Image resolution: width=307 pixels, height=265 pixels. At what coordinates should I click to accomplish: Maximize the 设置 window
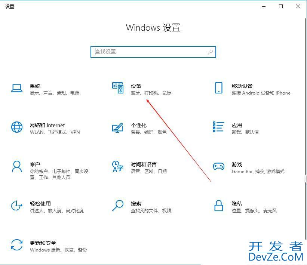point(281,6)
